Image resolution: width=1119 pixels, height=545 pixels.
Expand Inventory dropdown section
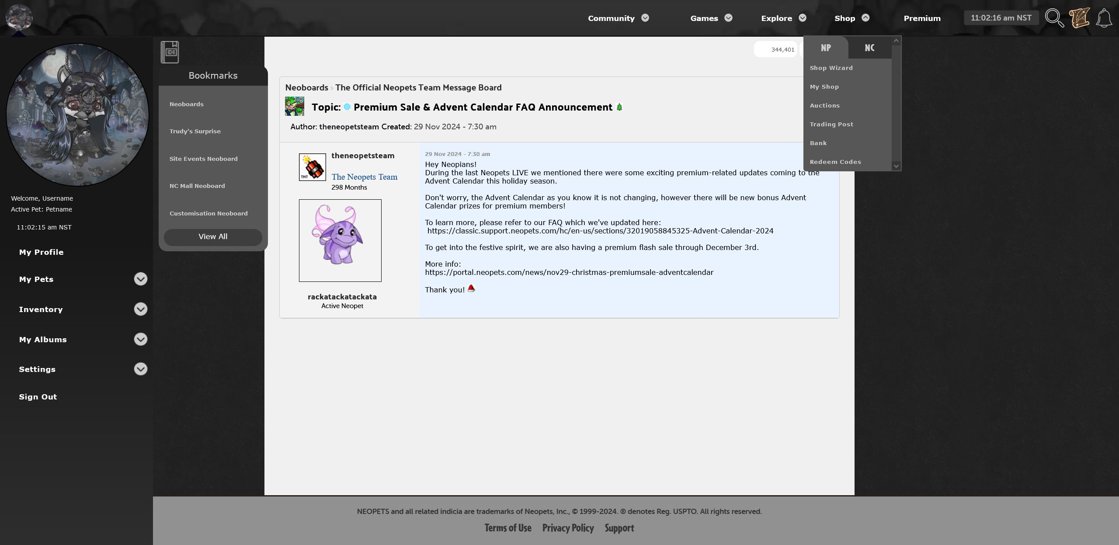point(141,309)
